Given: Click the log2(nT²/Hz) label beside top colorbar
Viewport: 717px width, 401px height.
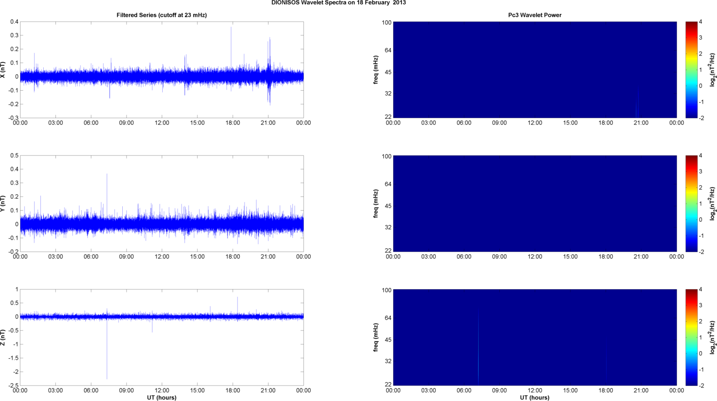Looking at the screenshot, I should pos(712,69).
